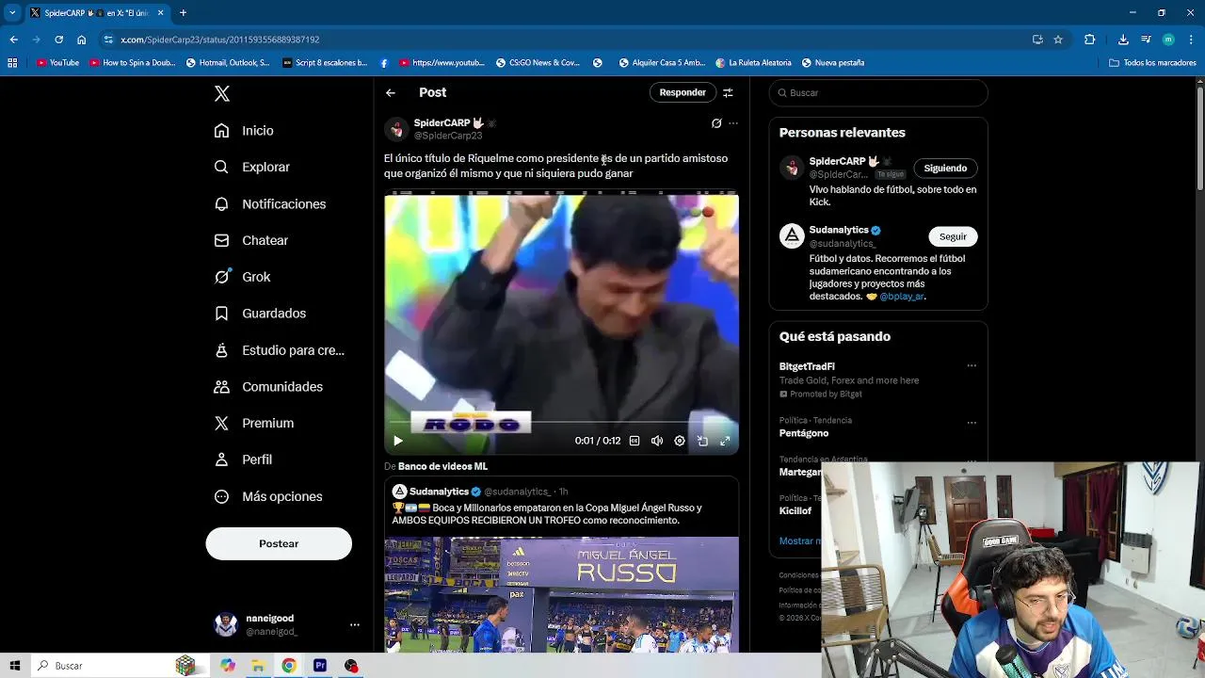The image size is (1205, 678).
Task: Enable picture-in-picture on the video
Action: (x=702, y=441)
